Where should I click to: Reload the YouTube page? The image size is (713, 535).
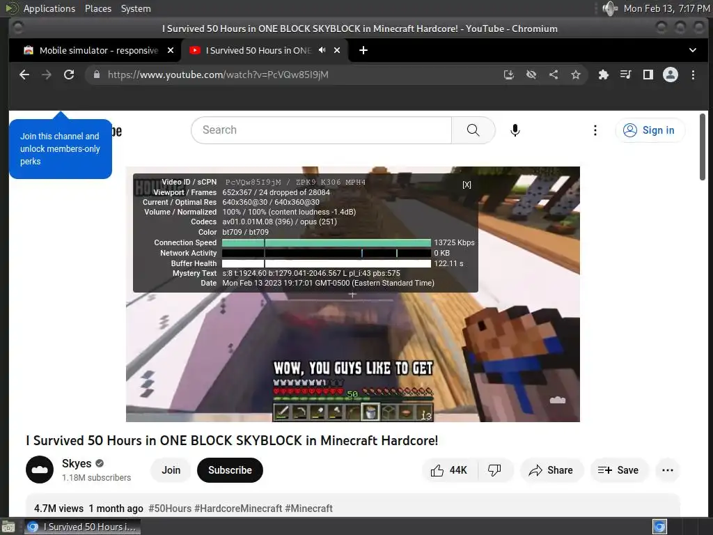point(69,75)
